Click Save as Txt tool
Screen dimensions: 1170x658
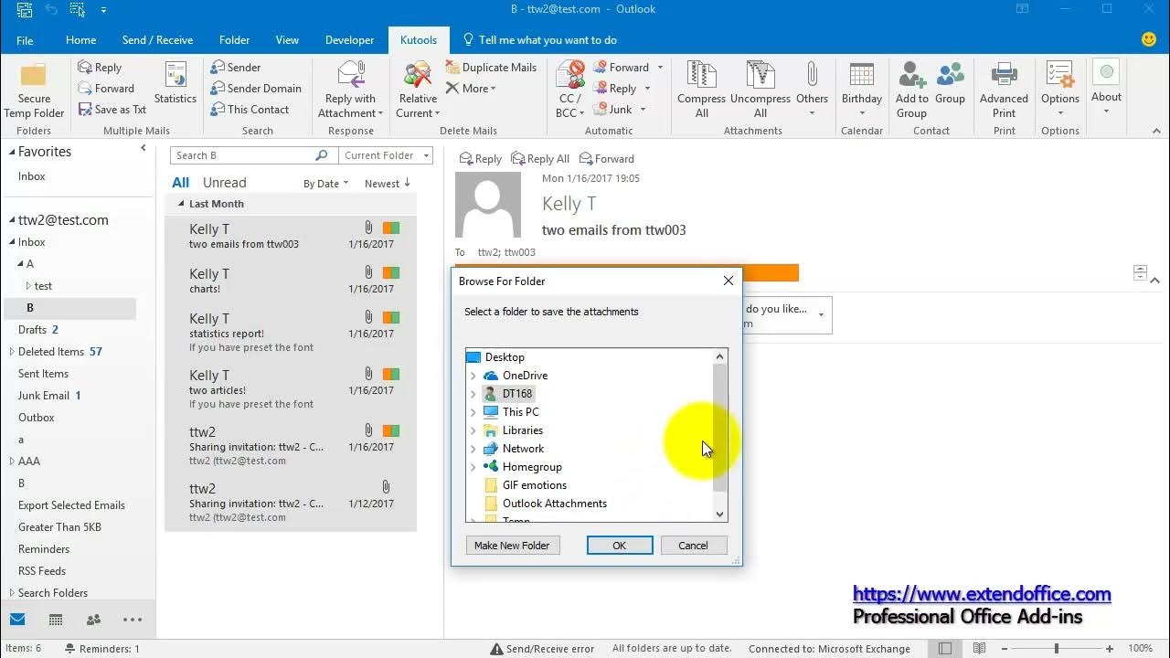112,109
